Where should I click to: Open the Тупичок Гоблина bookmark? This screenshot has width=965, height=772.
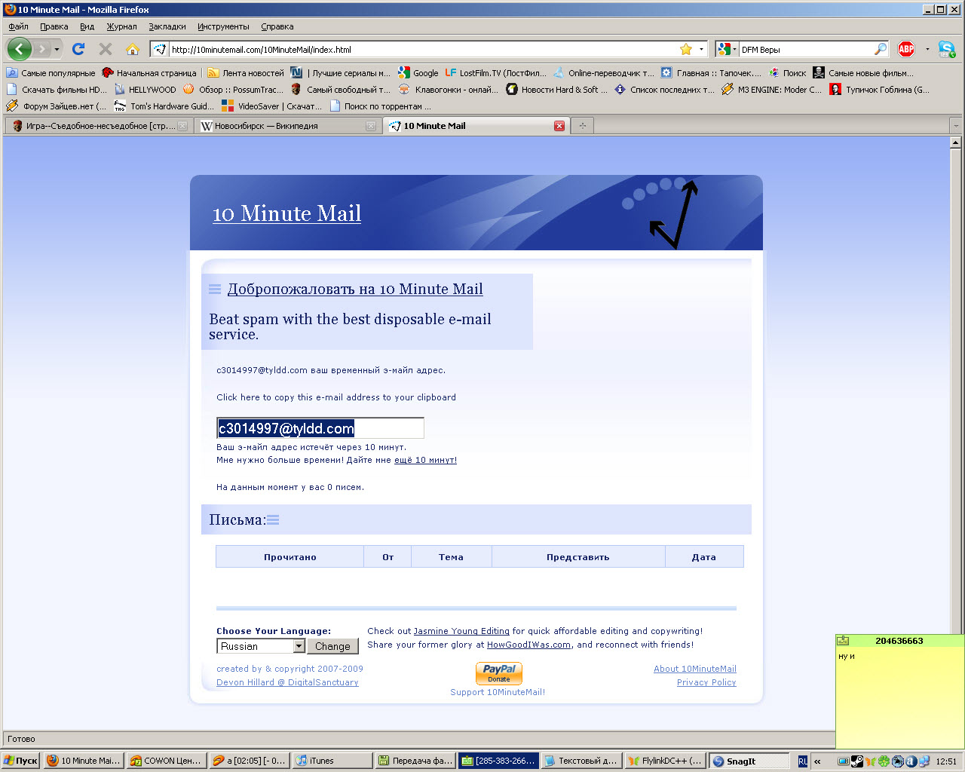(x=880, y=90)
